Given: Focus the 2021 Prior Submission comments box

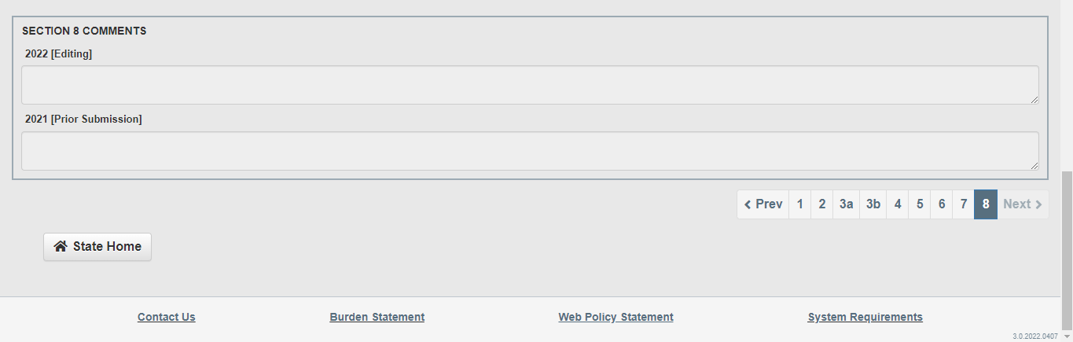Looking at the screenshot, I should (x=529, y=151).
